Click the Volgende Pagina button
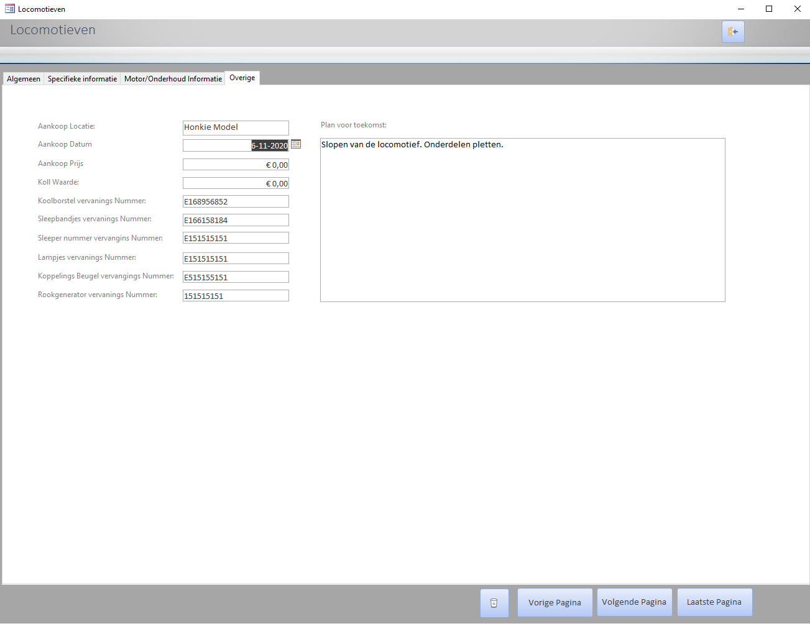The height and width of the screenshot is (624, 810). point(634,602)
